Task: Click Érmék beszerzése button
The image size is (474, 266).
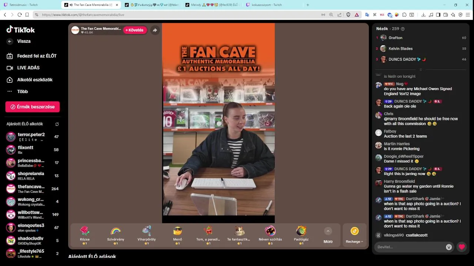Action: (33, 107)
